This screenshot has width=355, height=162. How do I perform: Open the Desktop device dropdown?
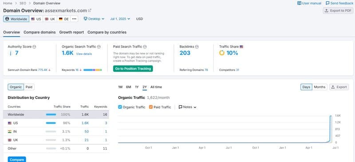(94, 19)
